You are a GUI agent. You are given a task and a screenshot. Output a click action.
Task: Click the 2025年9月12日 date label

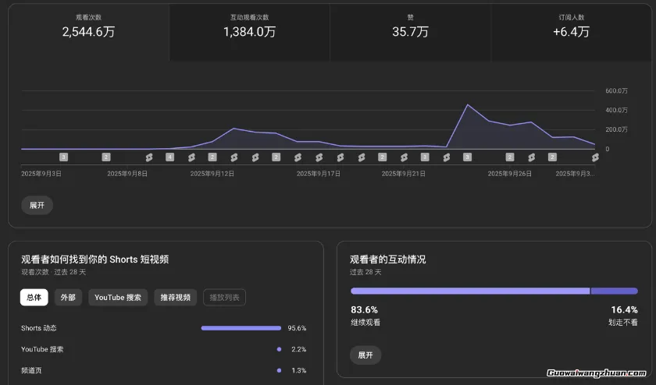212,174
